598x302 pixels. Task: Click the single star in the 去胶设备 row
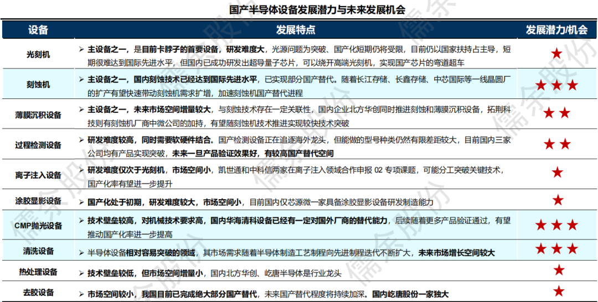click(559, 291)
